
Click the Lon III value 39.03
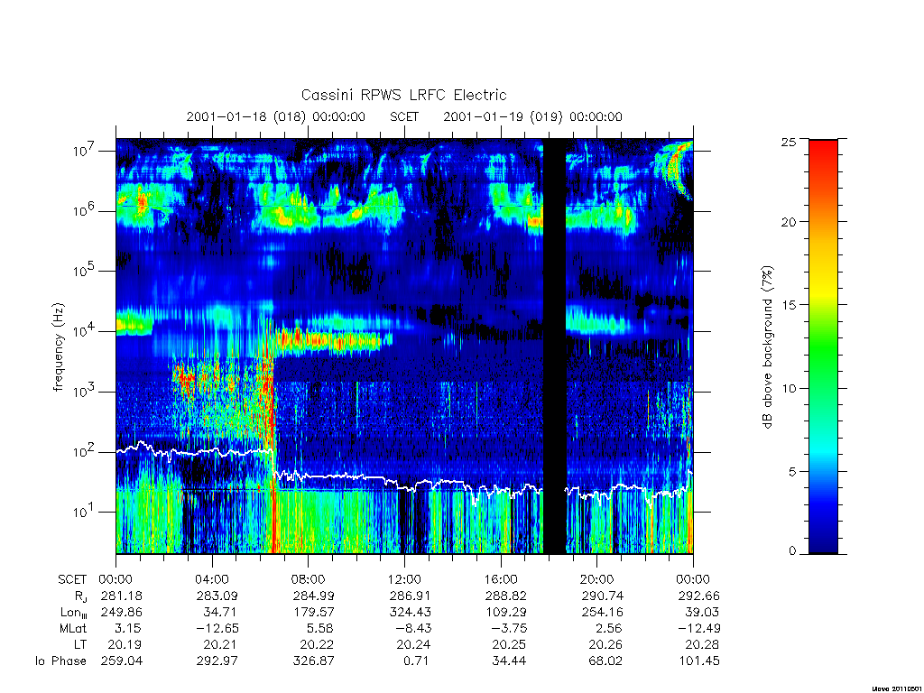pos(702,613)
